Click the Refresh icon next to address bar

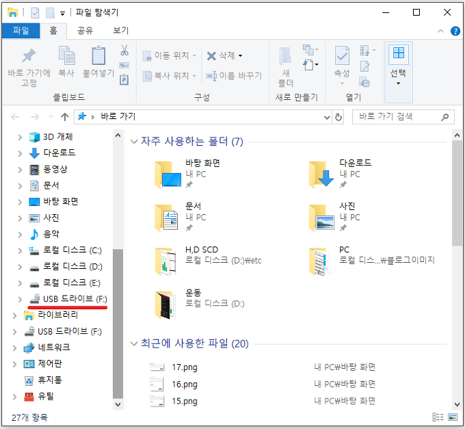click(x=338, y=117)
